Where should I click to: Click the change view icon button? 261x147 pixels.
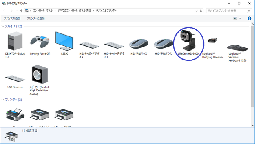click(235, 18)
